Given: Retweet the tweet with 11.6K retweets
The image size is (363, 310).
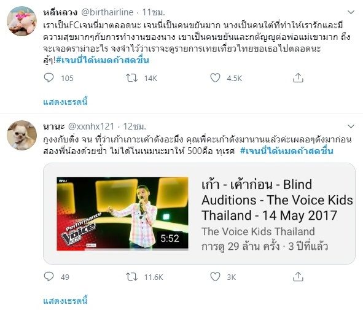Looking at the screenshot, I should point(131,277).
